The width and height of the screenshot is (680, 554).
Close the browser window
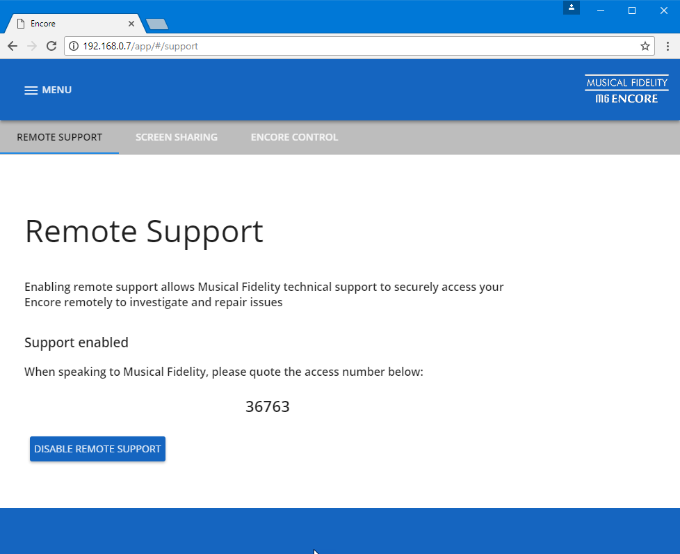(664, 10)
